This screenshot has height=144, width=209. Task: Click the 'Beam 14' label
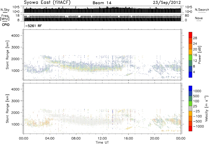click(x=102, y=3)
